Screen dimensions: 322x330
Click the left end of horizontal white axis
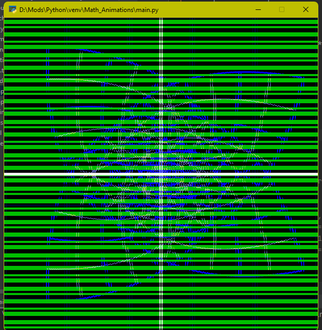6,174
